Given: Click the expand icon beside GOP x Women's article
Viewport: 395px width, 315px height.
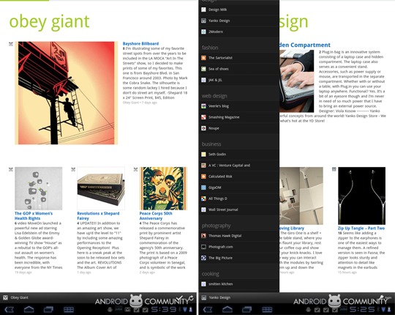Looking at the screenshot, I should click(x=11, y=169).
